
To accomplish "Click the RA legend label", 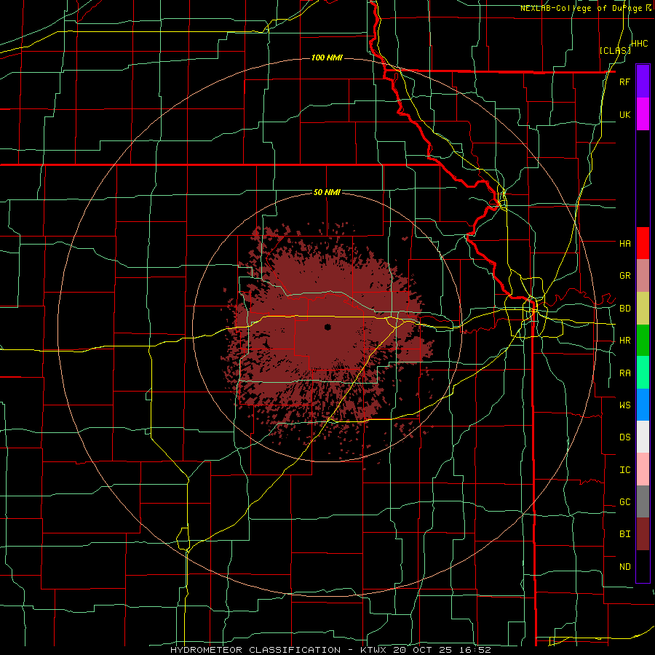I will 624,373.
